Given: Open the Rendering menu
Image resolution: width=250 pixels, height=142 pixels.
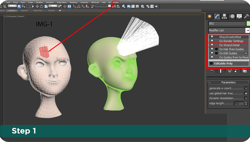Looking at the screenshot, I should pyautogui.click(x=73, y=2).
